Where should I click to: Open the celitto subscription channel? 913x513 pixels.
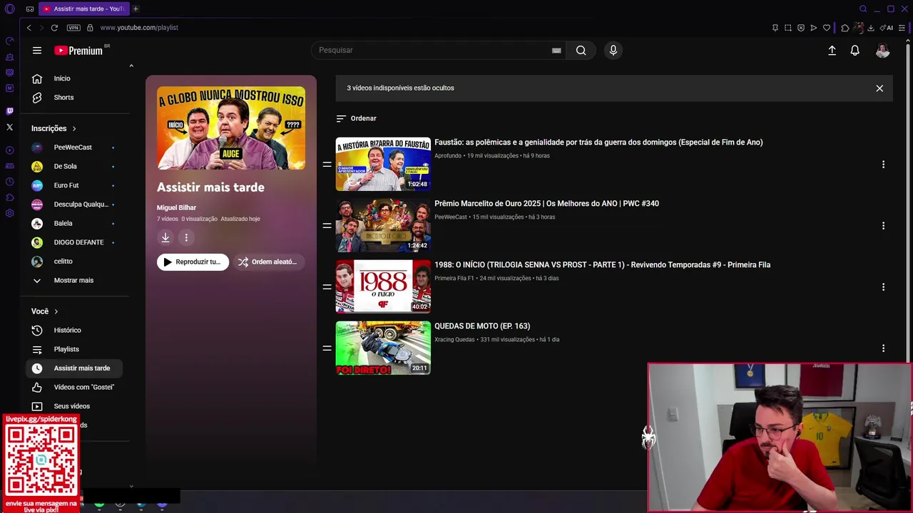click(x=73, y=261)
